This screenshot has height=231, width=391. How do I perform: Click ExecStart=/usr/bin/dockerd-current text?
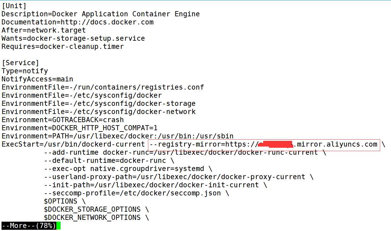pyautogui.click(x=73, y=144)
